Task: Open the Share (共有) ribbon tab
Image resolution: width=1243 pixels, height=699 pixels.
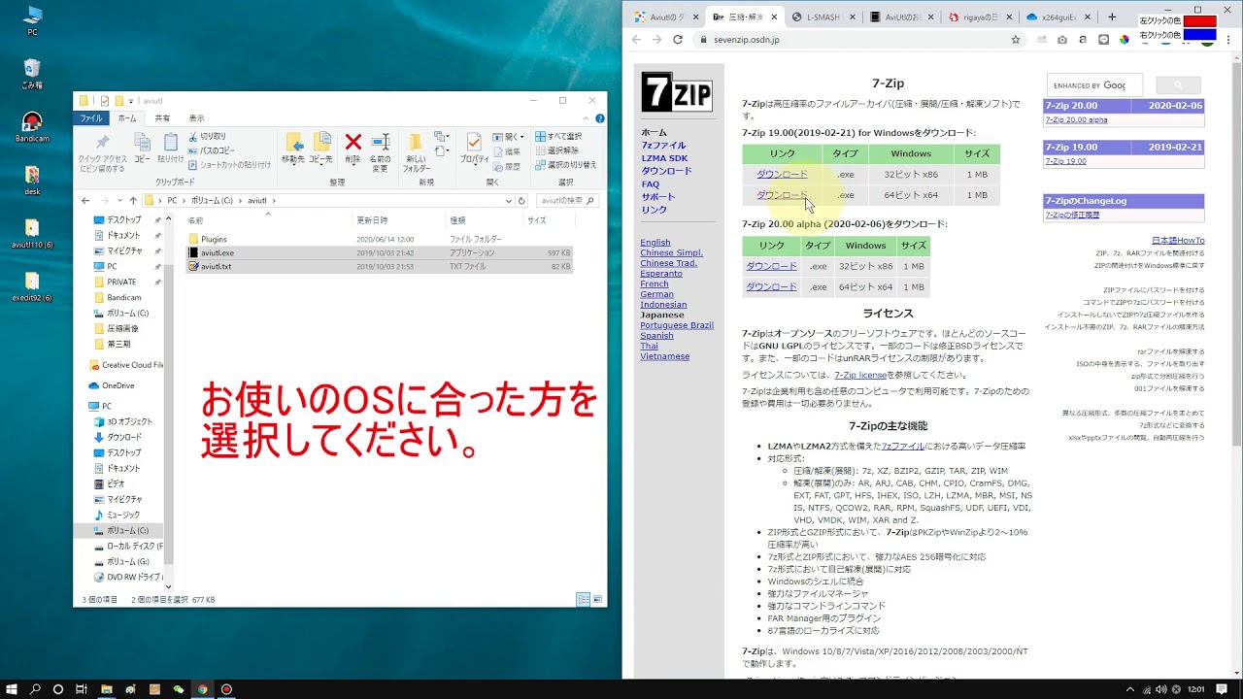Action: (x=162, y=118)
